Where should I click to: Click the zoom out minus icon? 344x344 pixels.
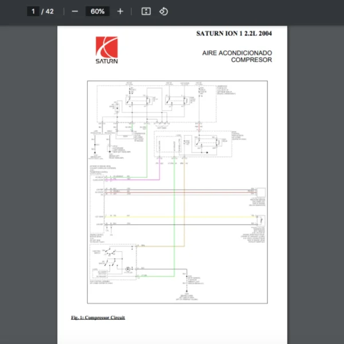pos(75,11)
